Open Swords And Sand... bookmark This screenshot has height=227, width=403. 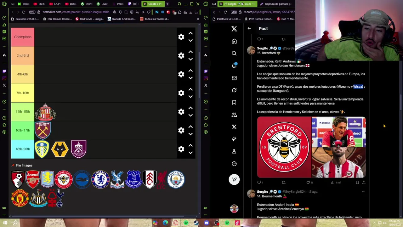click(122, 19)
